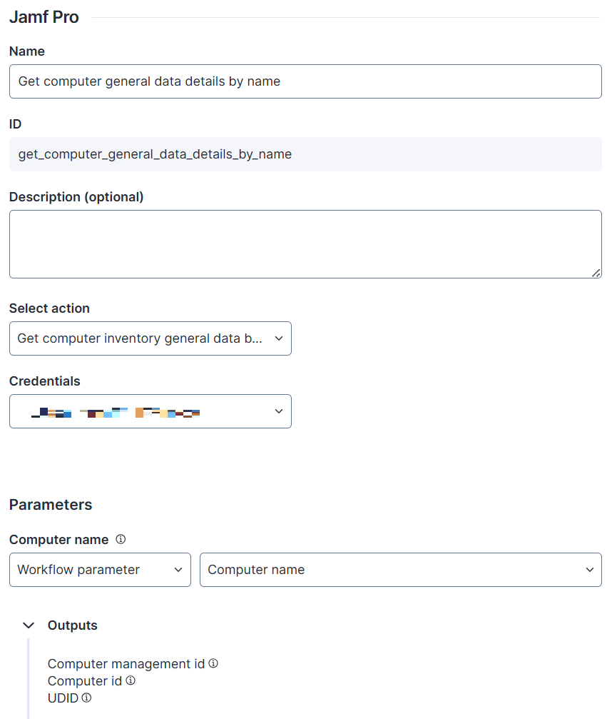The height and width of the screenshot is (719, 612).
Task: Focus the Description (optional) text area
Action: click(305, 243)
